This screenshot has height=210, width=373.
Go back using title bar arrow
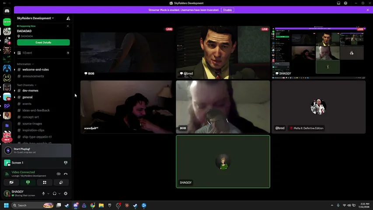tap(4, 3)
